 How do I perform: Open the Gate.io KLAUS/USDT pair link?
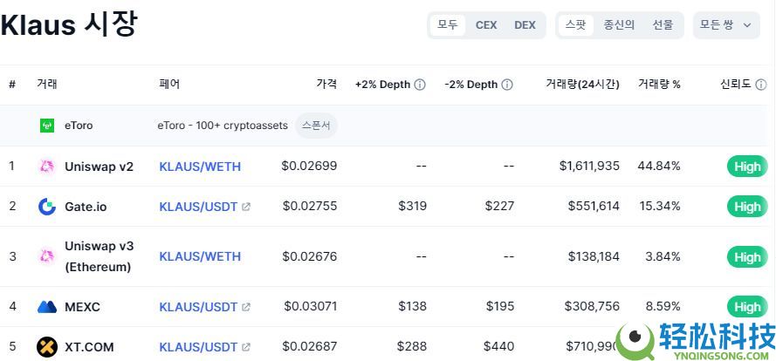click(x=198, y=207)
